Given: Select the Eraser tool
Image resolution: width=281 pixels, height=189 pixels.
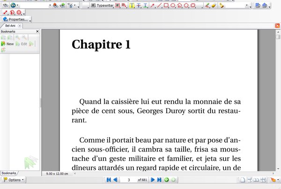Looking at the screenshot, I should coord(214,6).
